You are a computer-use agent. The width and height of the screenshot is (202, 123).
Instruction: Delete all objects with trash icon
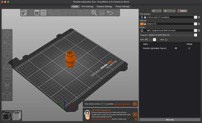tap(37, 13)
